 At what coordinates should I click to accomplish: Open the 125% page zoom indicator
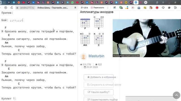(84, 8)
